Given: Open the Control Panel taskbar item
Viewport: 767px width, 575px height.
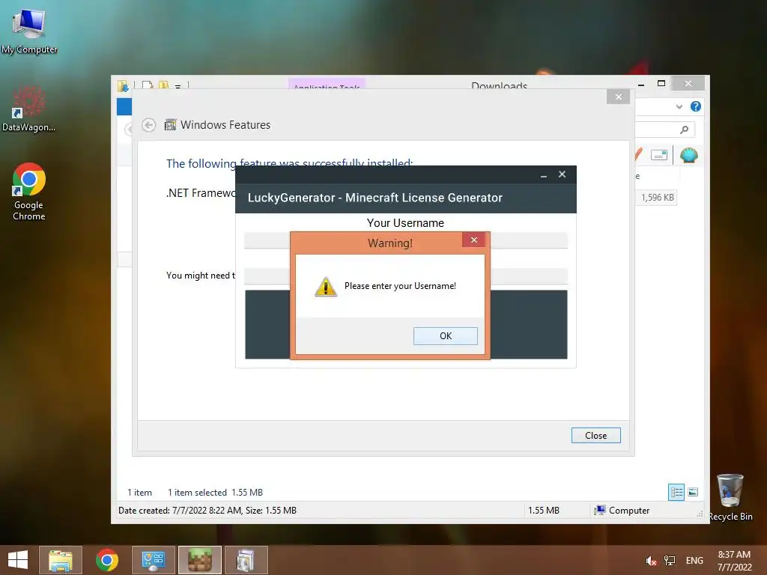Looking at the screenshot, I should (154, 560).
